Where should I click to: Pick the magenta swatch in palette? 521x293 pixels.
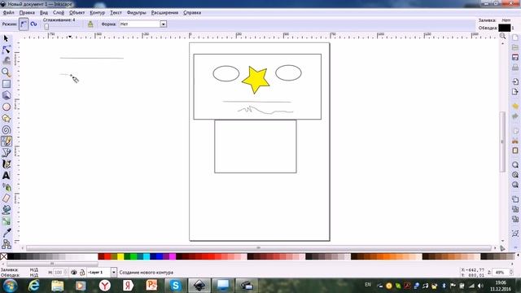173,256
